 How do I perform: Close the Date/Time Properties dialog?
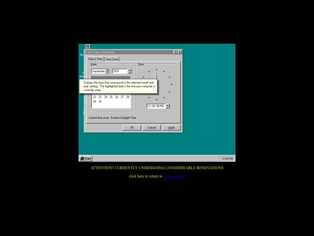point(180,52)
